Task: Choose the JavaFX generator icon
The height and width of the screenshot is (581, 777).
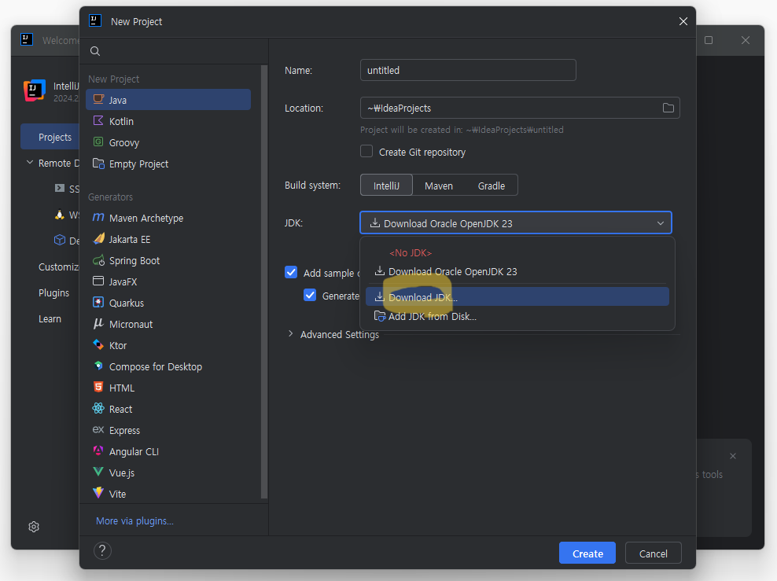Action: pos(98,281)
